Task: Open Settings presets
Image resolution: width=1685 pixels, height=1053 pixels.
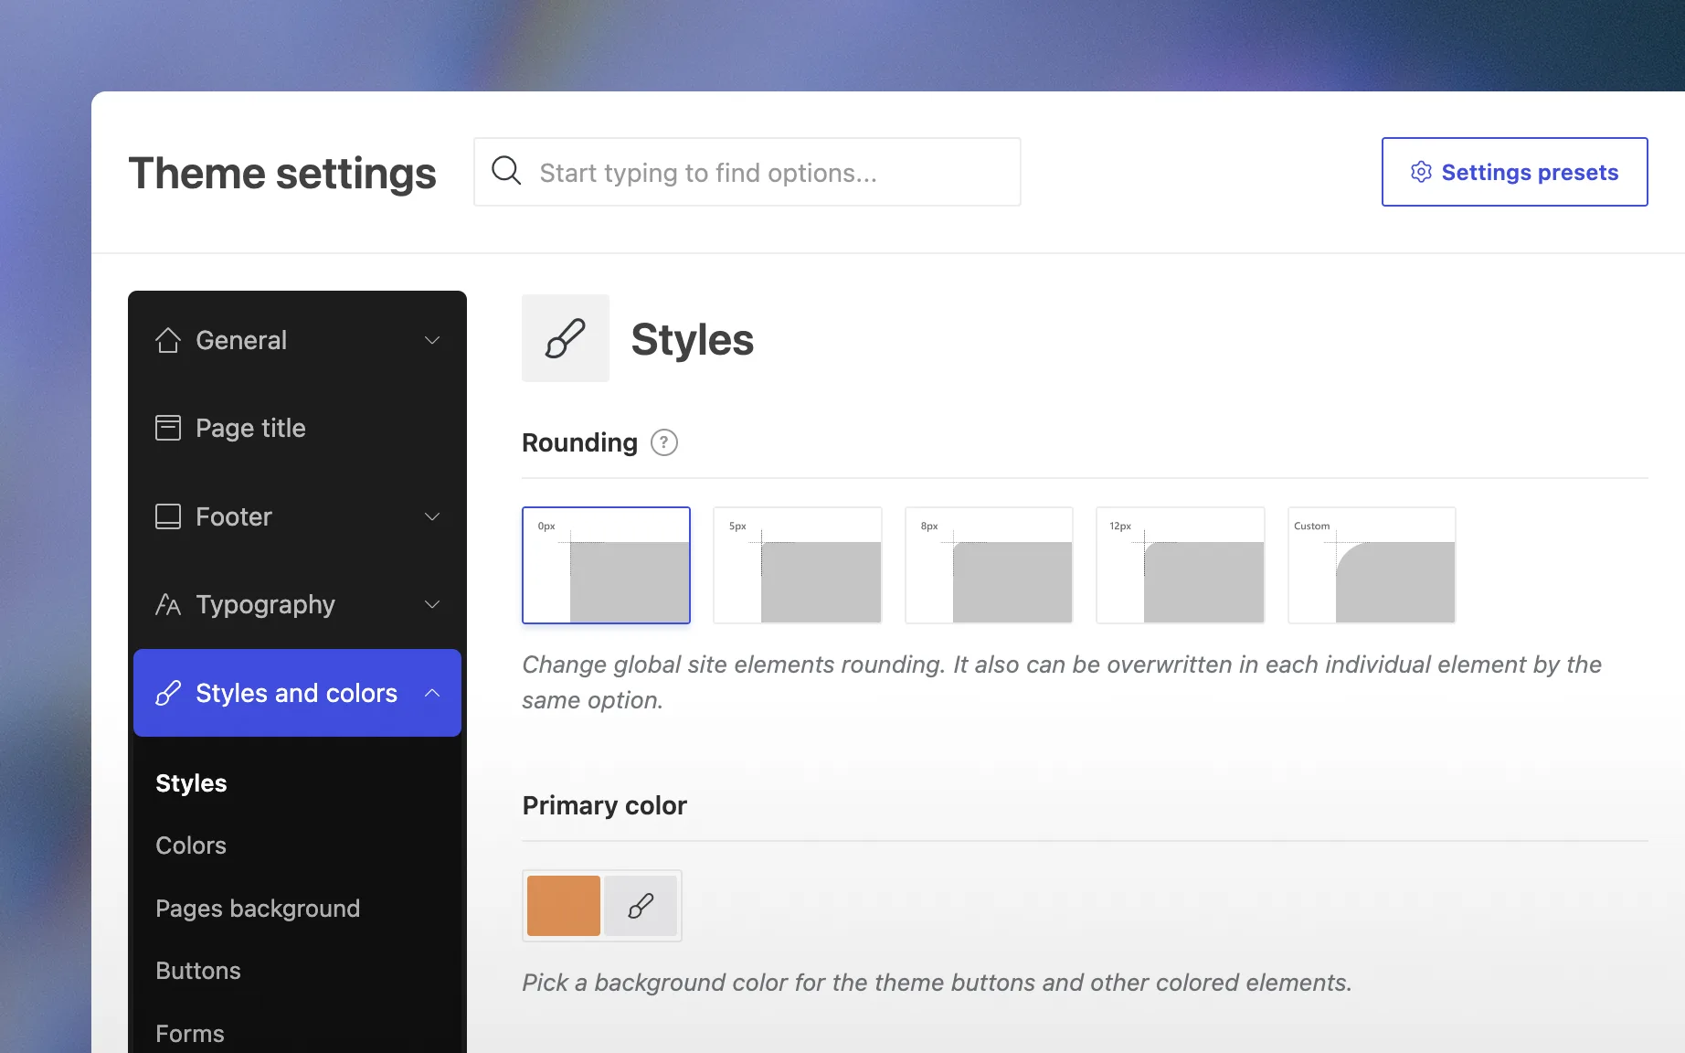Action: tap(1514, 172)
